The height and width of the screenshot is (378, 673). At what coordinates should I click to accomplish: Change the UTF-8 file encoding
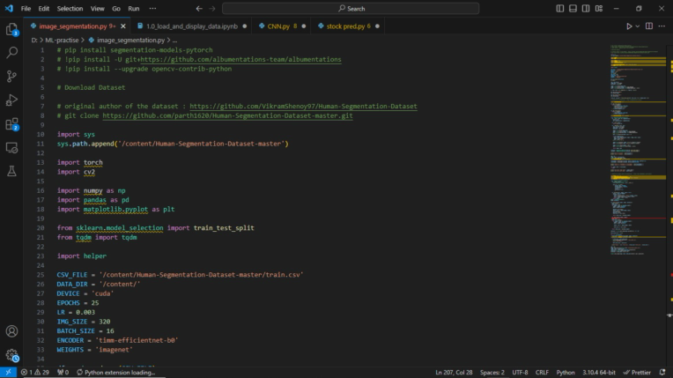[x=520, y=373]
